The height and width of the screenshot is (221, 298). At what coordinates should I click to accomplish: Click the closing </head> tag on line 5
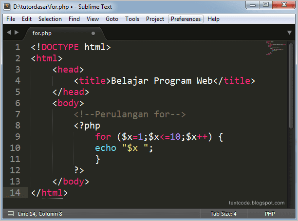(x=71, y=92)
